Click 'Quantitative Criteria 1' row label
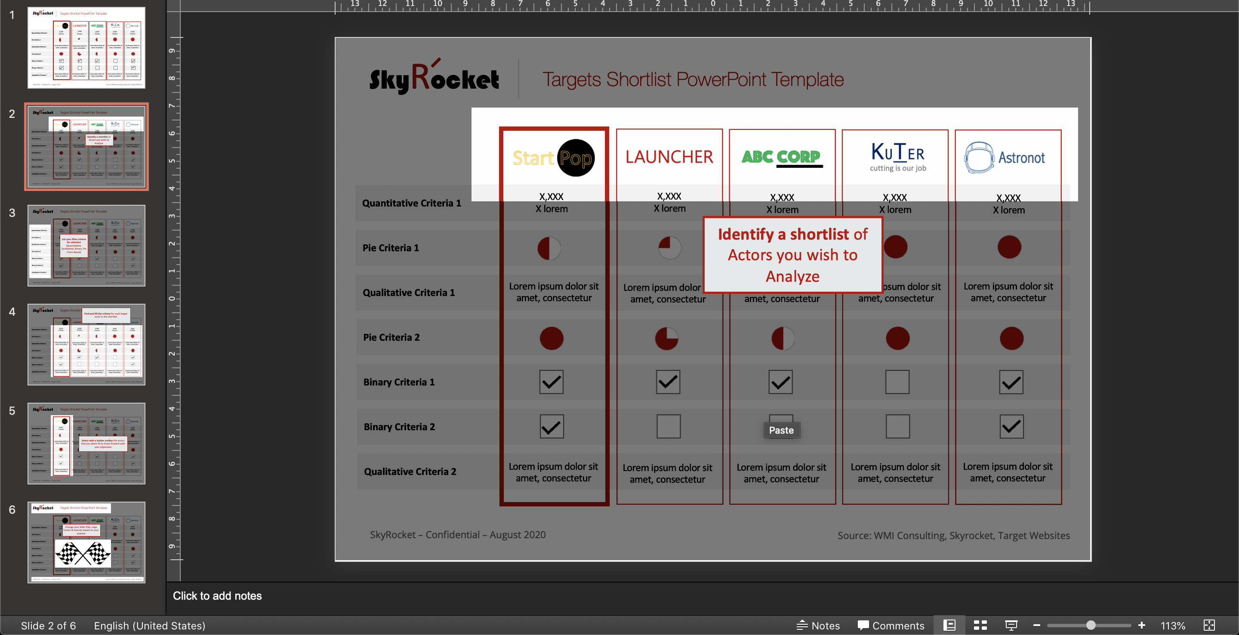Image resolution: width=1239 pixels, height=635 pixels. (x=412, y=203)
